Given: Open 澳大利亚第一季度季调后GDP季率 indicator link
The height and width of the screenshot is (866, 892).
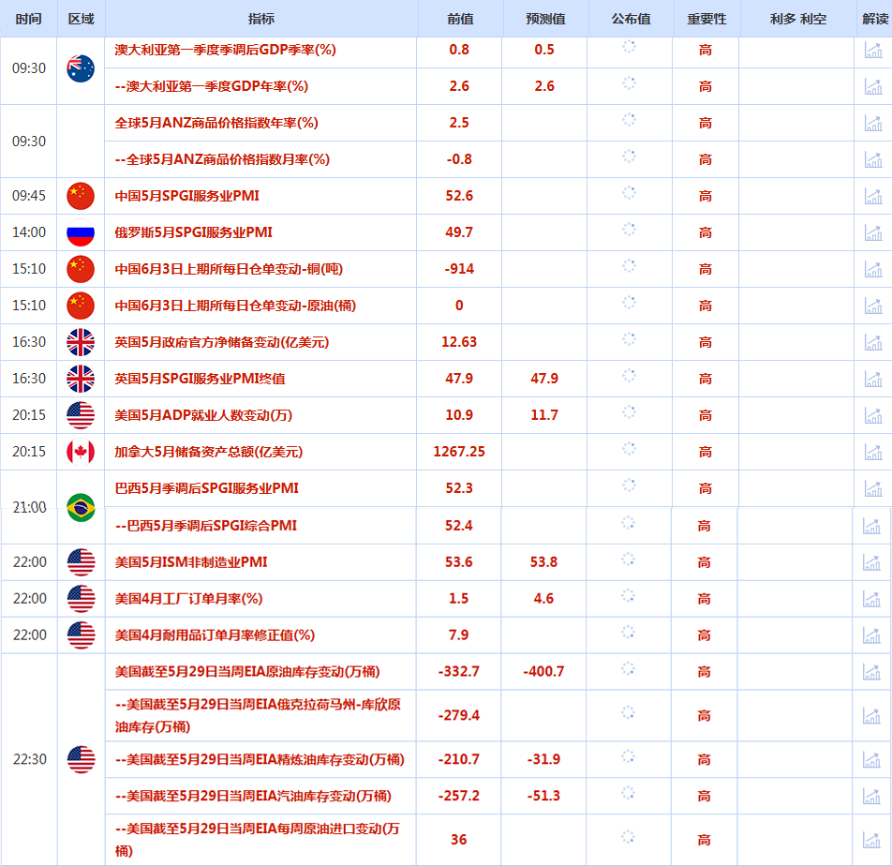Looking at the screenshot, I should pos(225,50).
